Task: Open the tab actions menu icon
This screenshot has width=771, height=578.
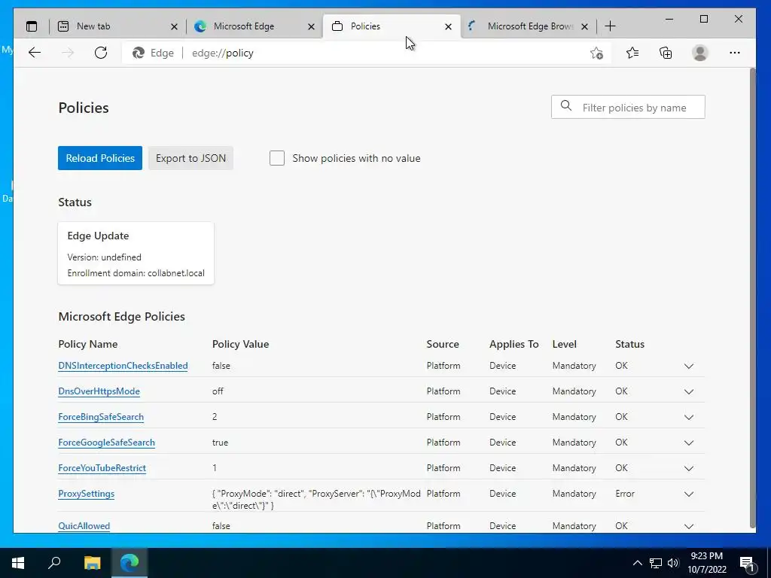Action: (x=32, y=26)
